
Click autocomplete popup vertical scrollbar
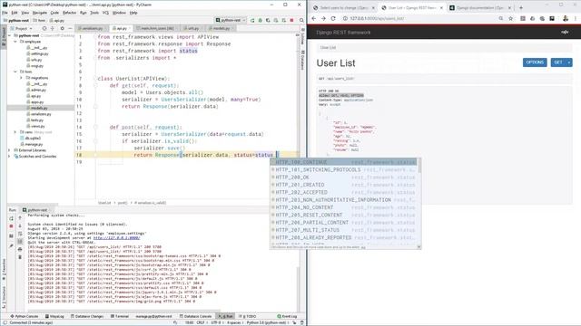419,165
